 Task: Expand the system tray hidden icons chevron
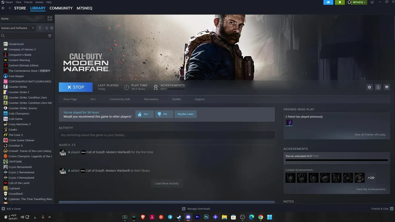click(x=49, y=217)
